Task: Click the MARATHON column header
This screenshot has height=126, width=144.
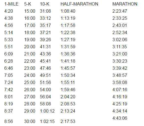Action: pos(125,4)
